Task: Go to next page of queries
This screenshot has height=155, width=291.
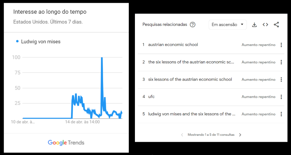Action: (240, 135)
